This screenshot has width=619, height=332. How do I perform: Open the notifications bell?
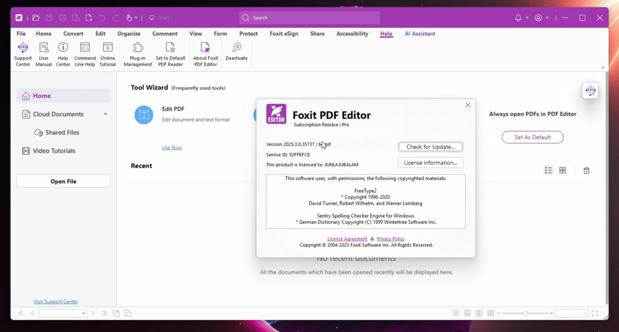pyautogui.click(x=518, y=18)
